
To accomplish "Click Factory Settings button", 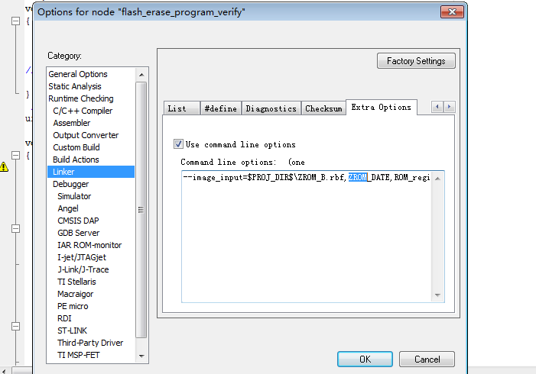I will (x=416, y=61).
